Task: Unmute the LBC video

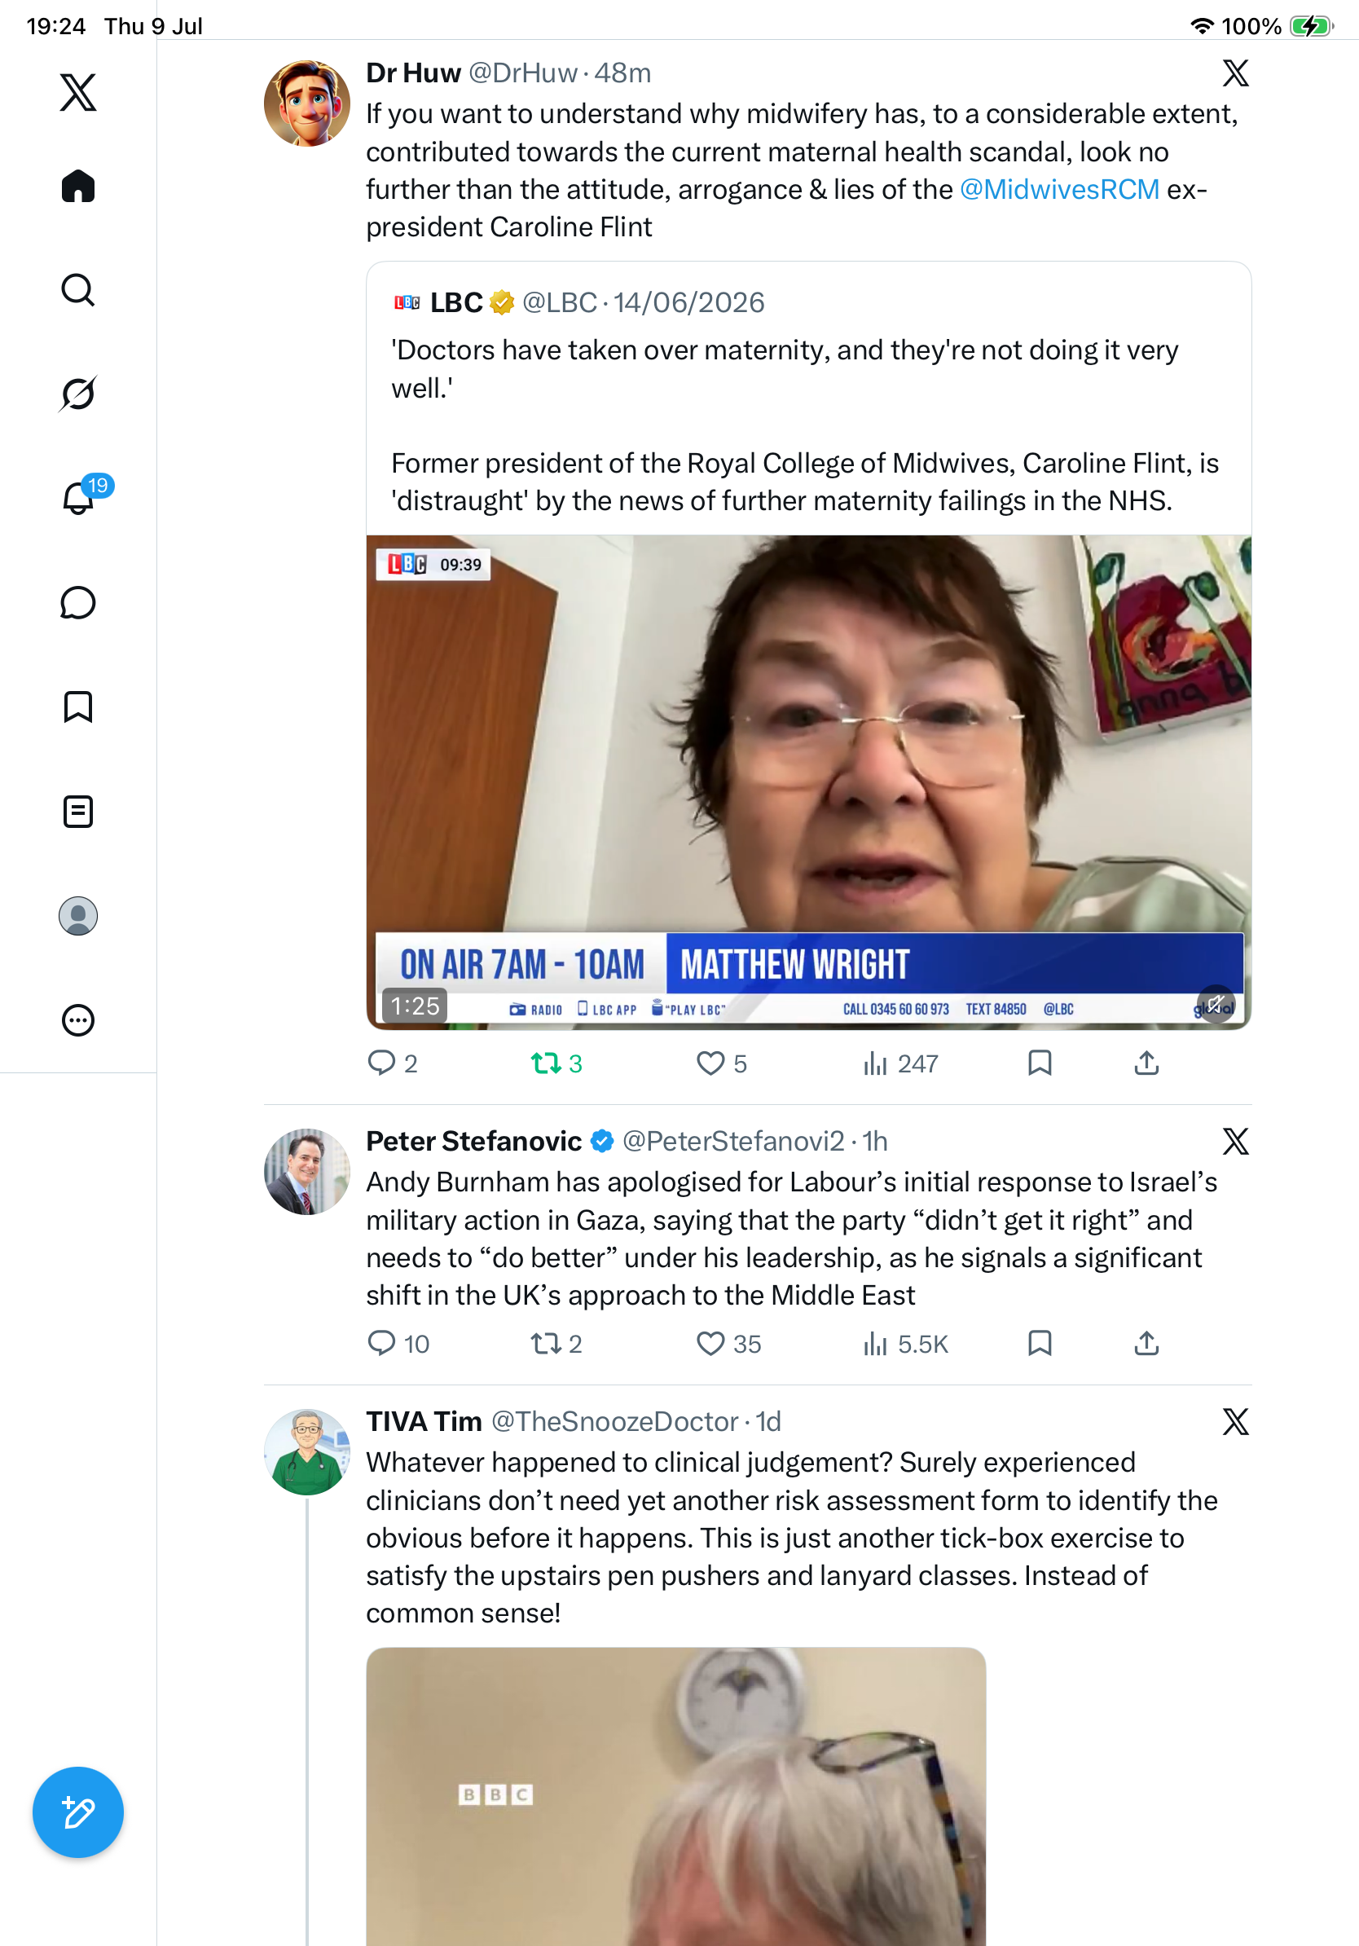Action: click(1216, 1004)
